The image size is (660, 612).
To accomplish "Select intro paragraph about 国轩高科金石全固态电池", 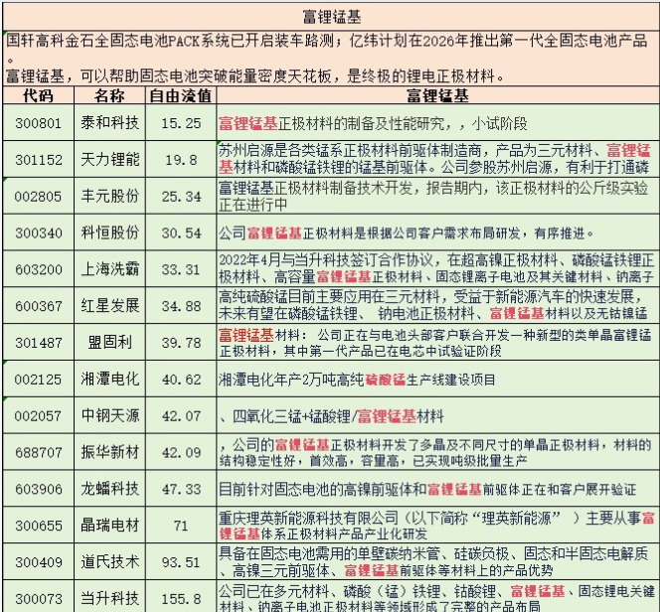I will pyautogui.click(x=331, y=59).
